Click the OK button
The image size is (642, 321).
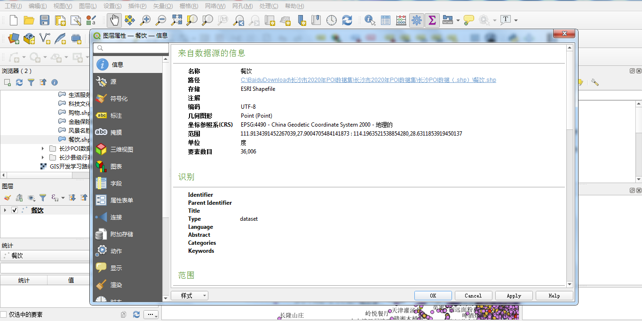click(433, 296)
